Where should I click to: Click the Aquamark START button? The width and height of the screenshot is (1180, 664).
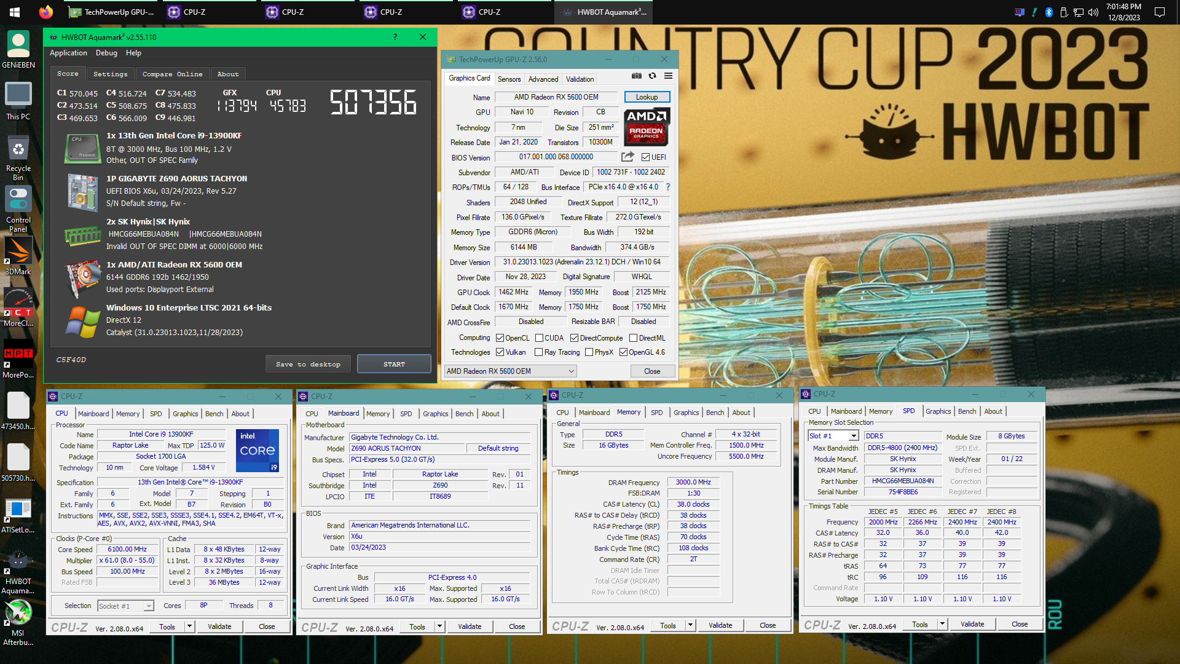(x=394, y=364)
